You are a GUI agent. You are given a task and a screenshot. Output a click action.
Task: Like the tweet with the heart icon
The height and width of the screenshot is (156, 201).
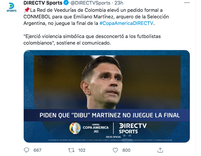tap(115, 150)
